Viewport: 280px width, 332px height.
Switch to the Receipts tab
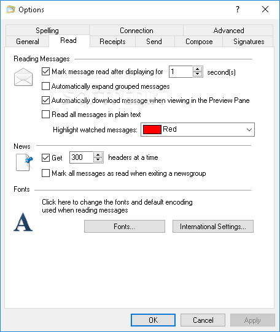(x=112, y=41)
